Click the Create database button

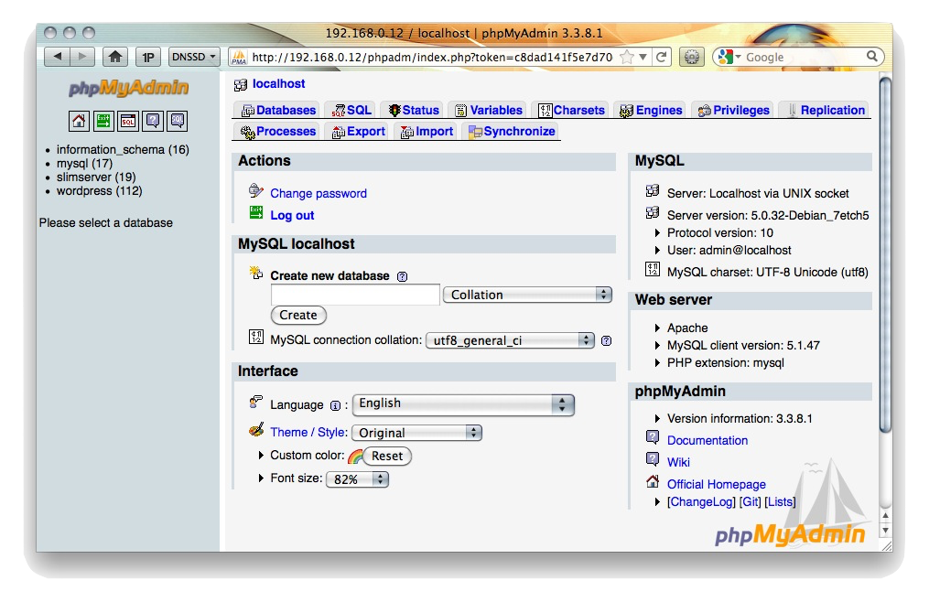pos(298,316)
